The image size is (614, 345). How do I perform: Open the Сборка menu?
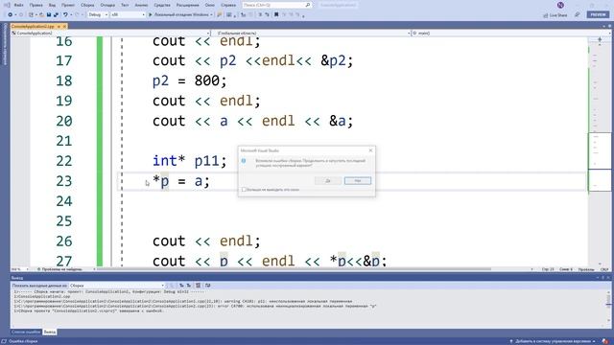tap(87, 5)
